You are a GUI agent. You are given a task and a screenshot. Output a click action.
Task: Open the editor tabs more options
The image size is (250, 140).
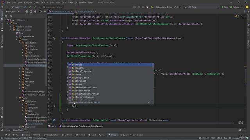[x=245, y=12]
